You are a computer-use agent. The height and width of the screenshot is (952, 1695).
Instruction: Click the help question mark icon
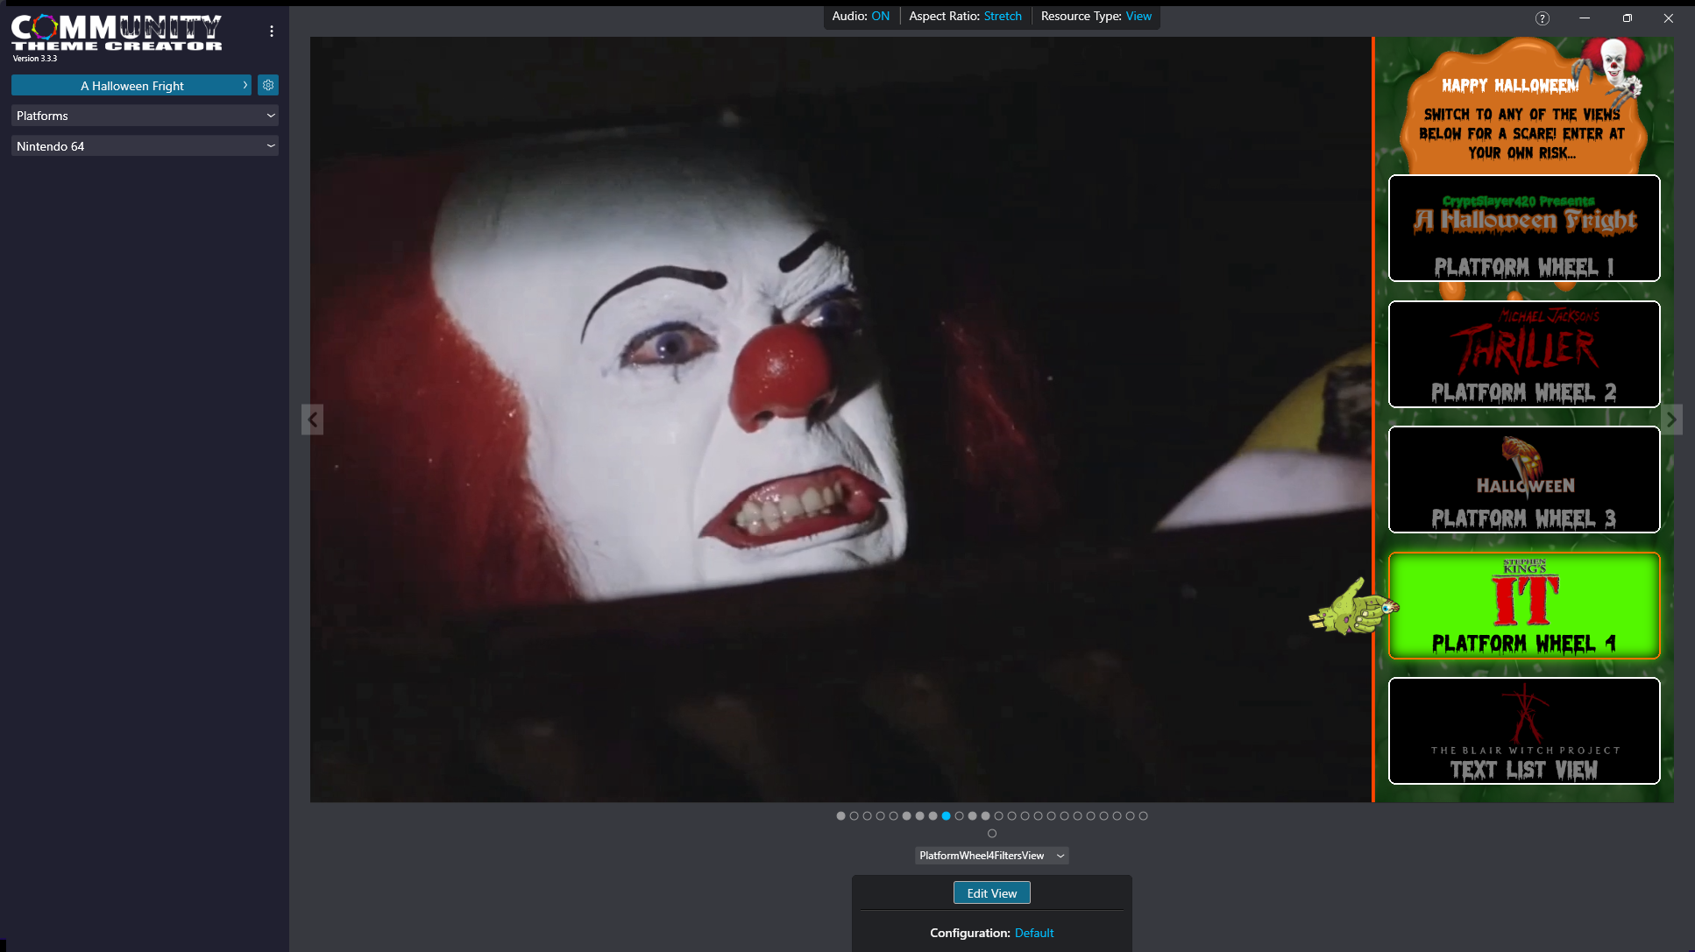(x=1543, y=18)
